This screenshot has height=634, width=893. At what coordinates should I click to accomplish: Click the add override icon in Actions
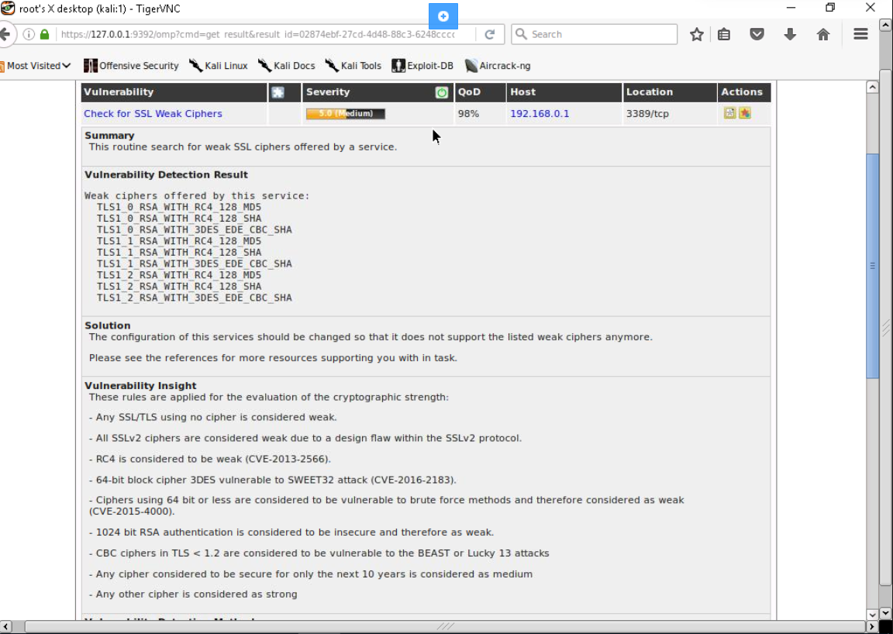(x=745, y=113)
